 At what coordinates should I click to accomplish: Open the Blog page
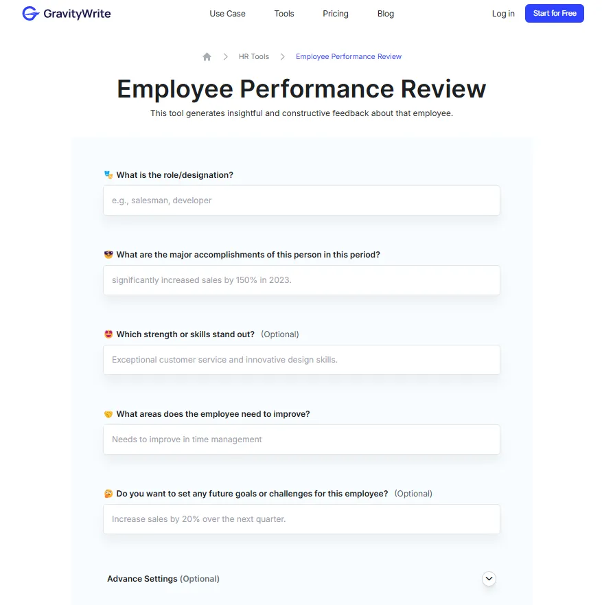click(386, 14)
